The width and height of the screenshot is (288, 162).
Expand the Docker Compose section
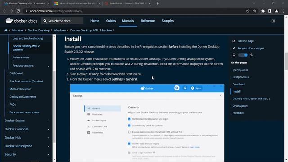(49, 129)
